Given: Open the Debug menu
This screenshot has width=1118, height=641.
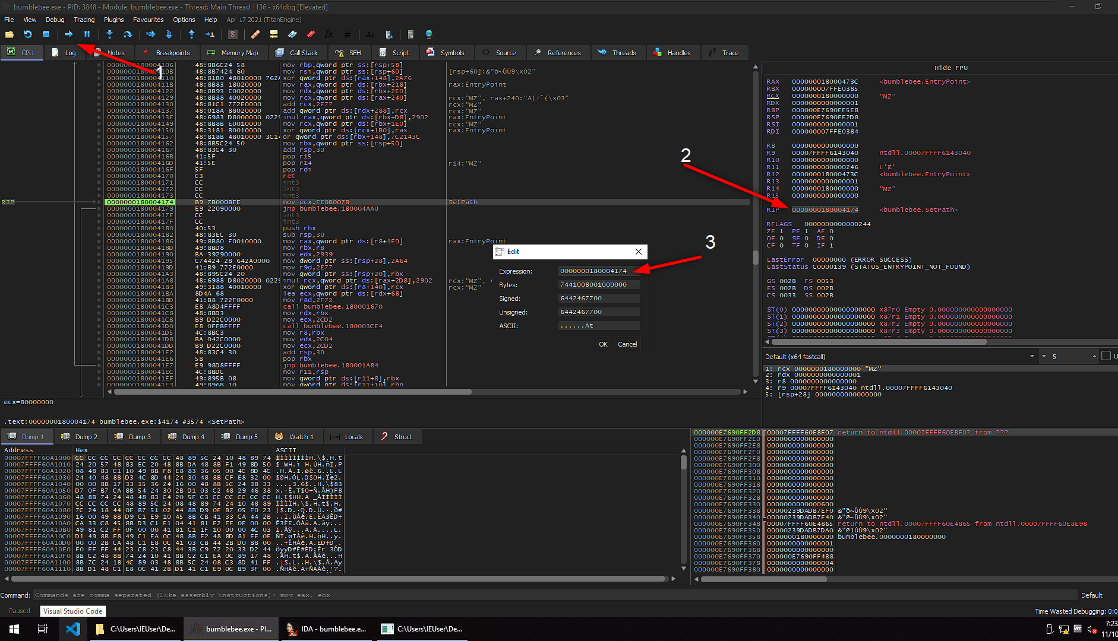Looking at the screenshot, I should pyautogui.click(x=55, y=20).
